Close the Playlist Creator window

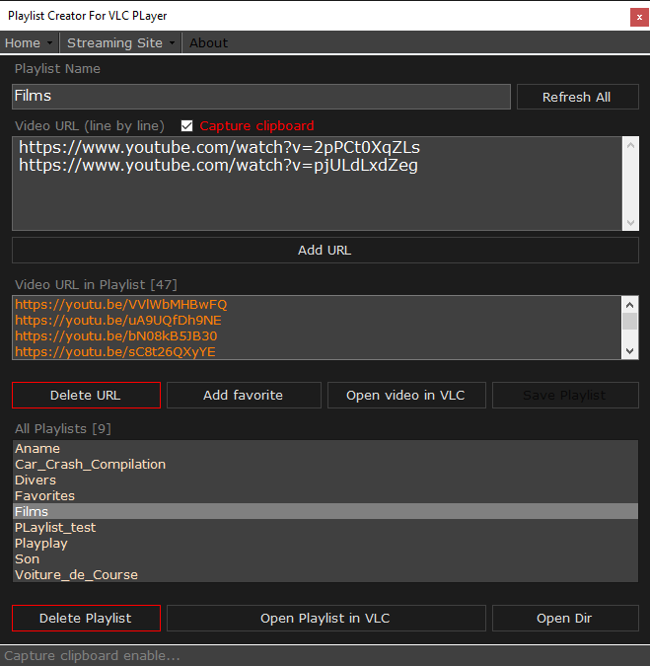coord(639,18)
